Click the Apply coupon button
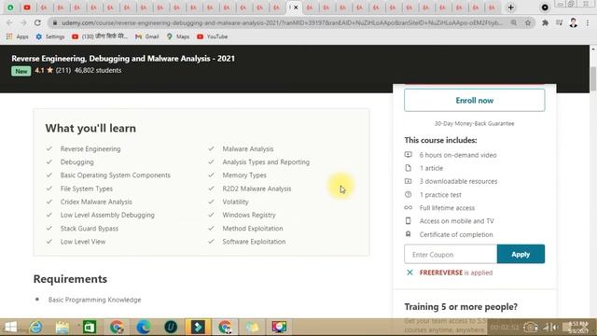 (x=521, y=254)
